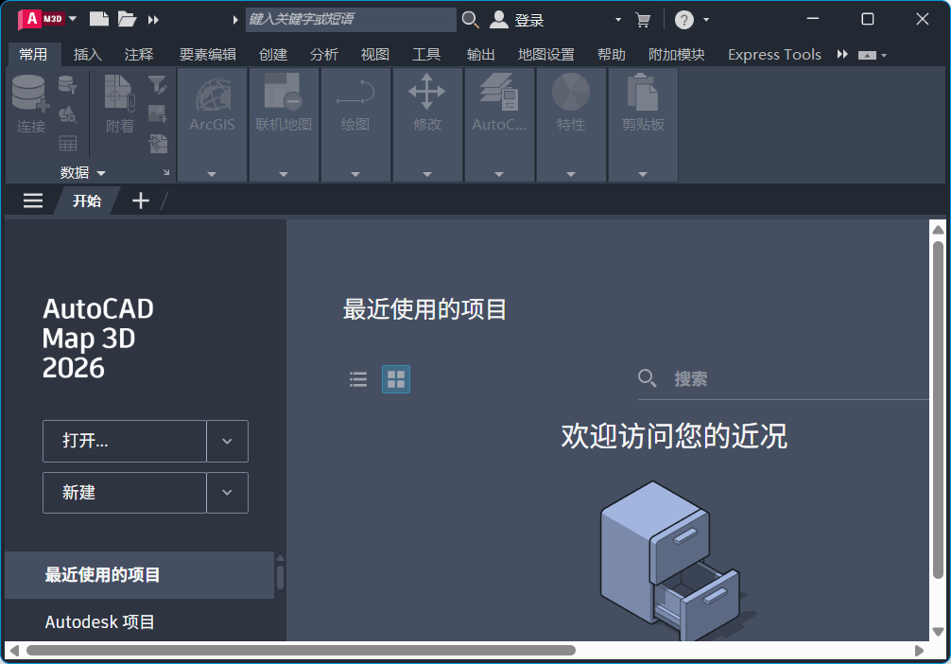This screenshot has width=951, height=664.
Task: Switch recent items to list view
Action: [x=357, y=378]
